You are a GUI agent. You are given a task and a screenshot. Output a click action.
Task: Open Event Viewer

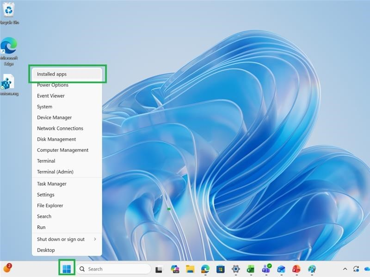(67, 96)
